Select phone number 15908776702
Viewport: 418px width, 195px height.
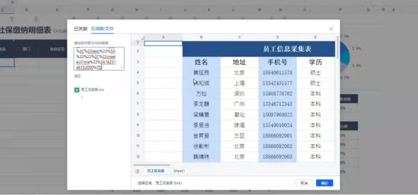point(277,94)
